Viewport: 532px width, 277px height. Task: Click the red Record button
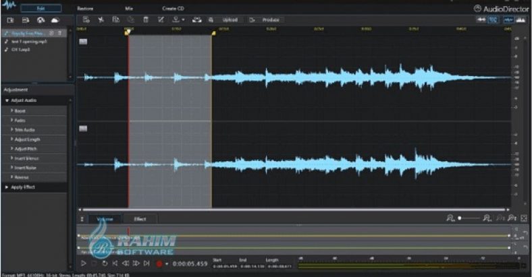click(159, 264)
